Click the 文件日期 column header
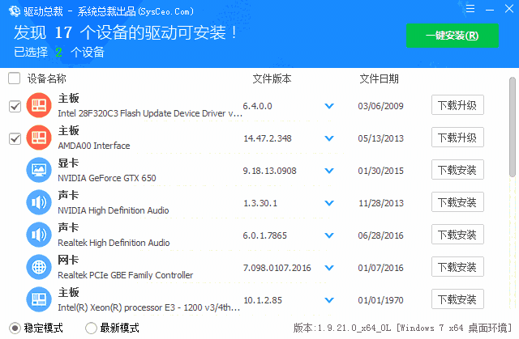The height and width of the screenshot is (339, 519). click(x=379, y=78)
